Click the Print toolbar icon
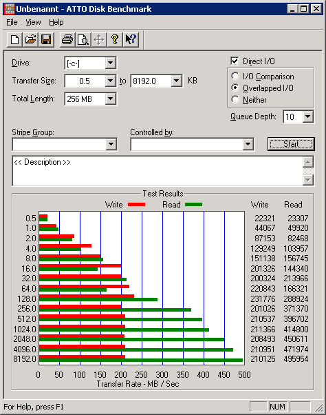326x415 pixels. point(67,40)
